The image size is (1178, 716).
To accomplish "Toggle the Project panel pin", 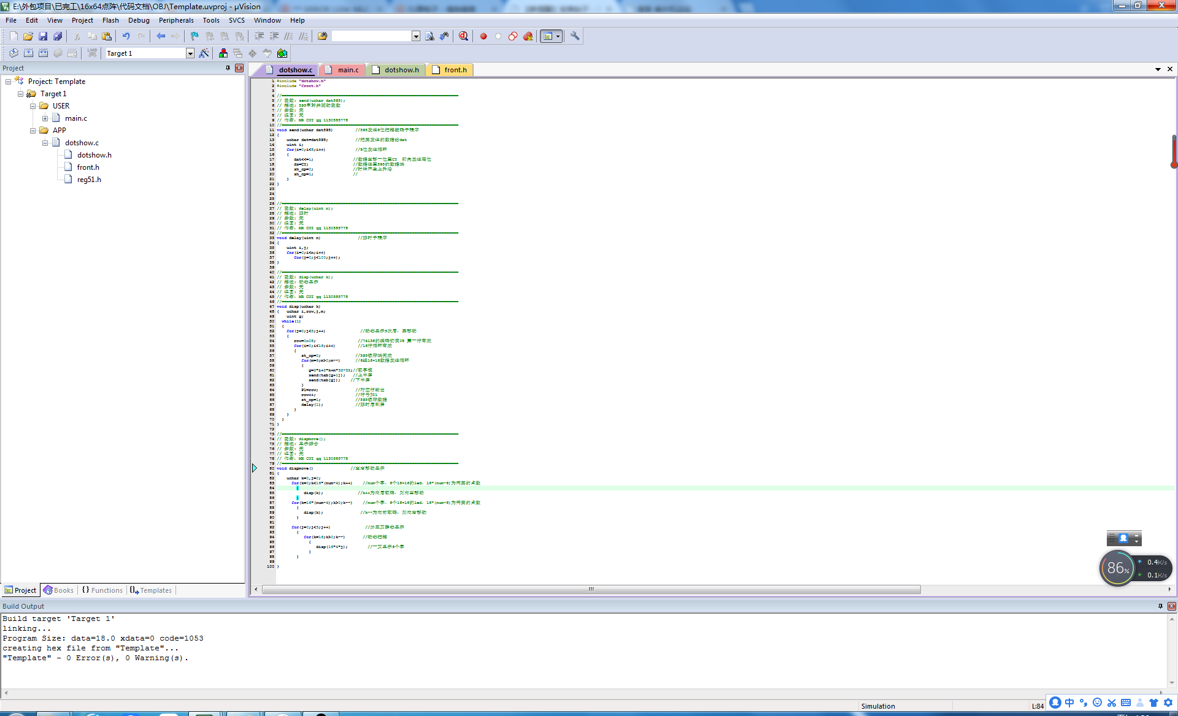I will 228,68.
